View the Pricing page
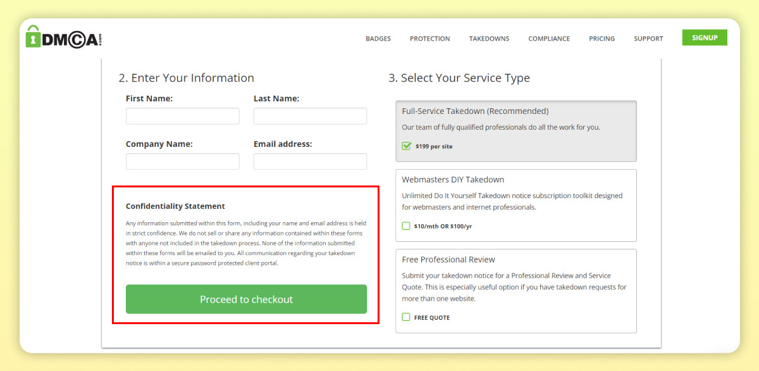The height and width of the screenshot is (371, 759). point(602,39)
